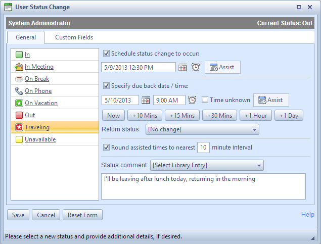Select the On Break status link
The width and height of the screenshot is (321, 244).
tap(37, 79)
